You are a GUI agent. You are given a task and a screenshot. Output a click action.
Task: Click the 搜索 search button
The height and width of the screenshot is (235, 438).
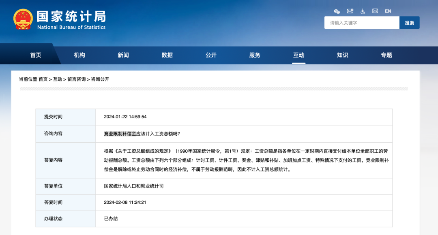pyautogui.click(x=410, y=23)
